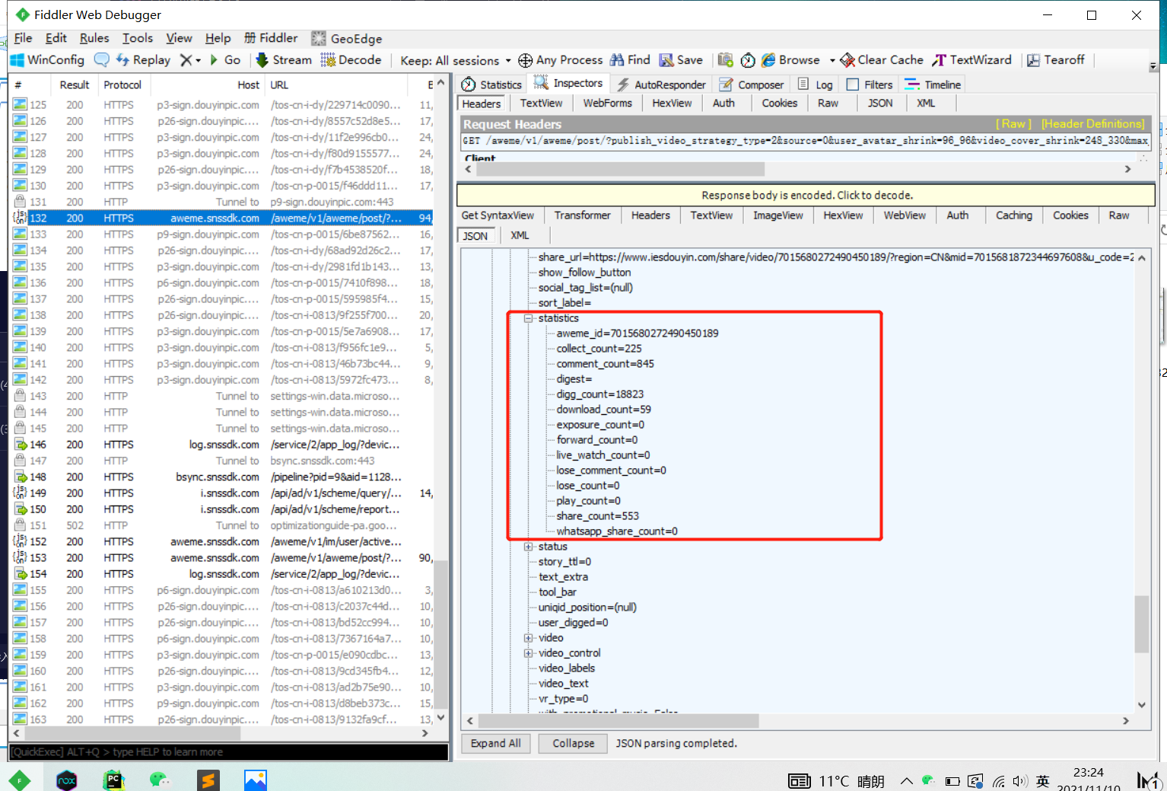Toggle the Decode option
Image resolution: width=1167 pixels, height=791 pixels.
[351, 60]
